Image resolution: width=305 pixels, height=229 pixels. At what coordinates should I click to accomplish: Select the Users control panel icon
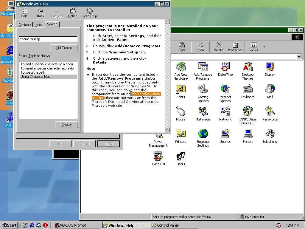pos(181,159)
